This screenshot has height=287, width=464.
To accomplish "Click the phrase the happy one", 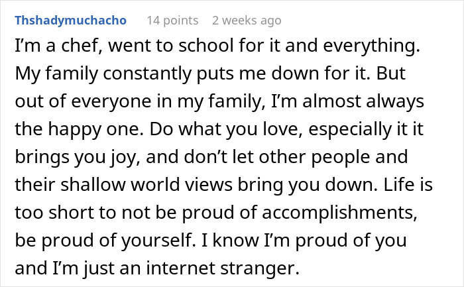I will (x=80, y=129).
